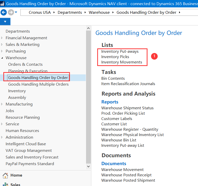Click the forward navigation arrow

(x=11, y=12)
